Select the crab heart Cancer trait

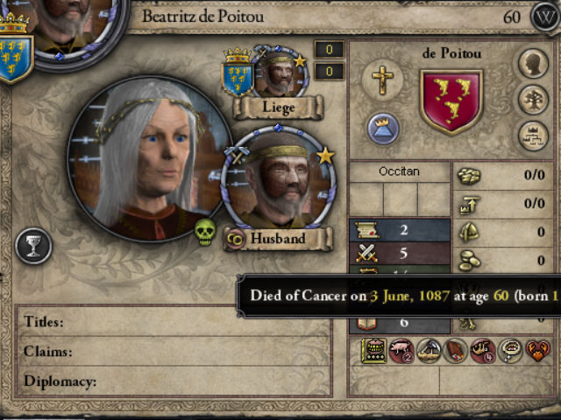(x=537, y=351)
